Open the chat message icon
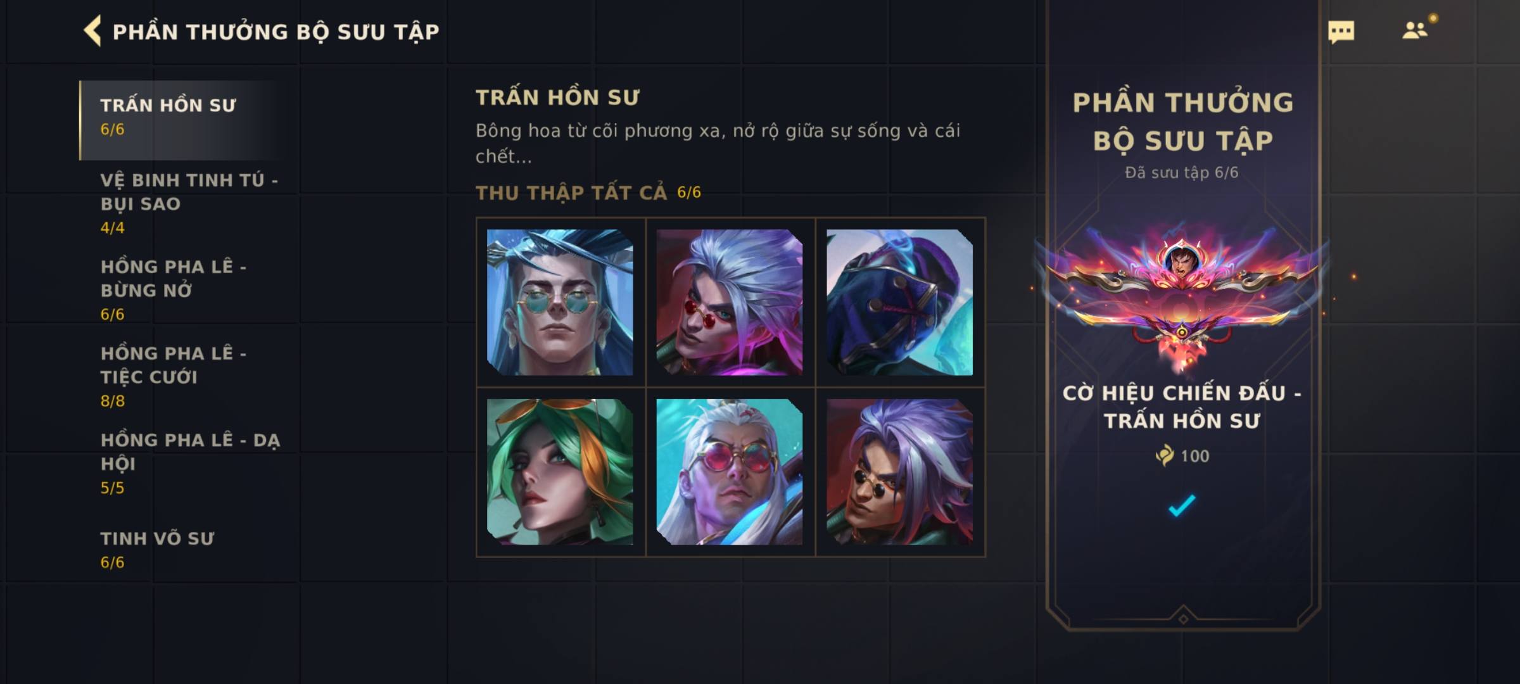The height and width of the screenshot is (684, 1520). (1341, 32)
